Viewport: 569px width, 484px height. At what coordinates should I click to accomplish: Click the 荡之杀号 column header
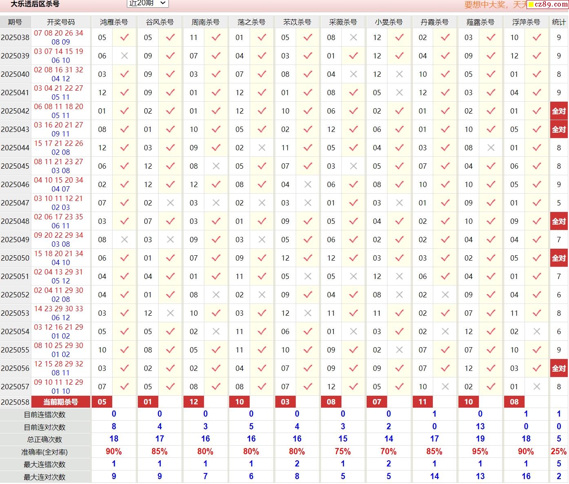251,22
